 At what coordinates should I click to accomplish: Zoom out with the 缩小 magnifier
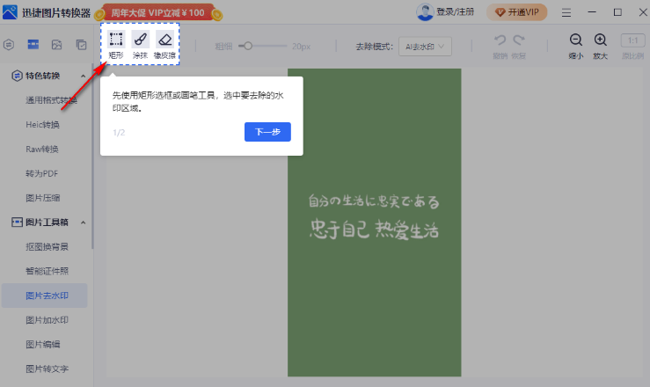click(576, 40)
